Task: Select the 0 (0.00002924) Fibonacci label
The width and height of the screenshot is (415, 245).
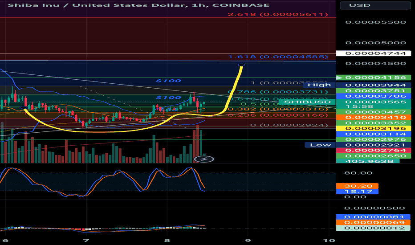Action: 289,125
